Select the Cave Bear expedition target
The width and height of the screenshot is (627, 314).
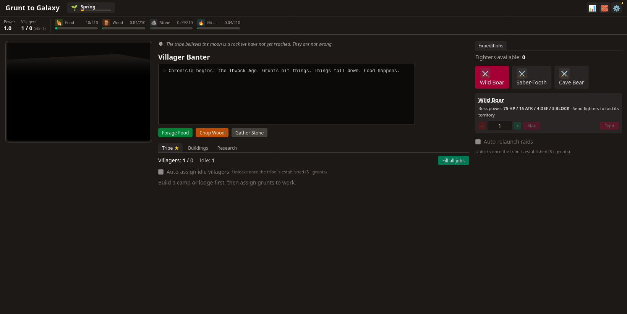[571, 77]
